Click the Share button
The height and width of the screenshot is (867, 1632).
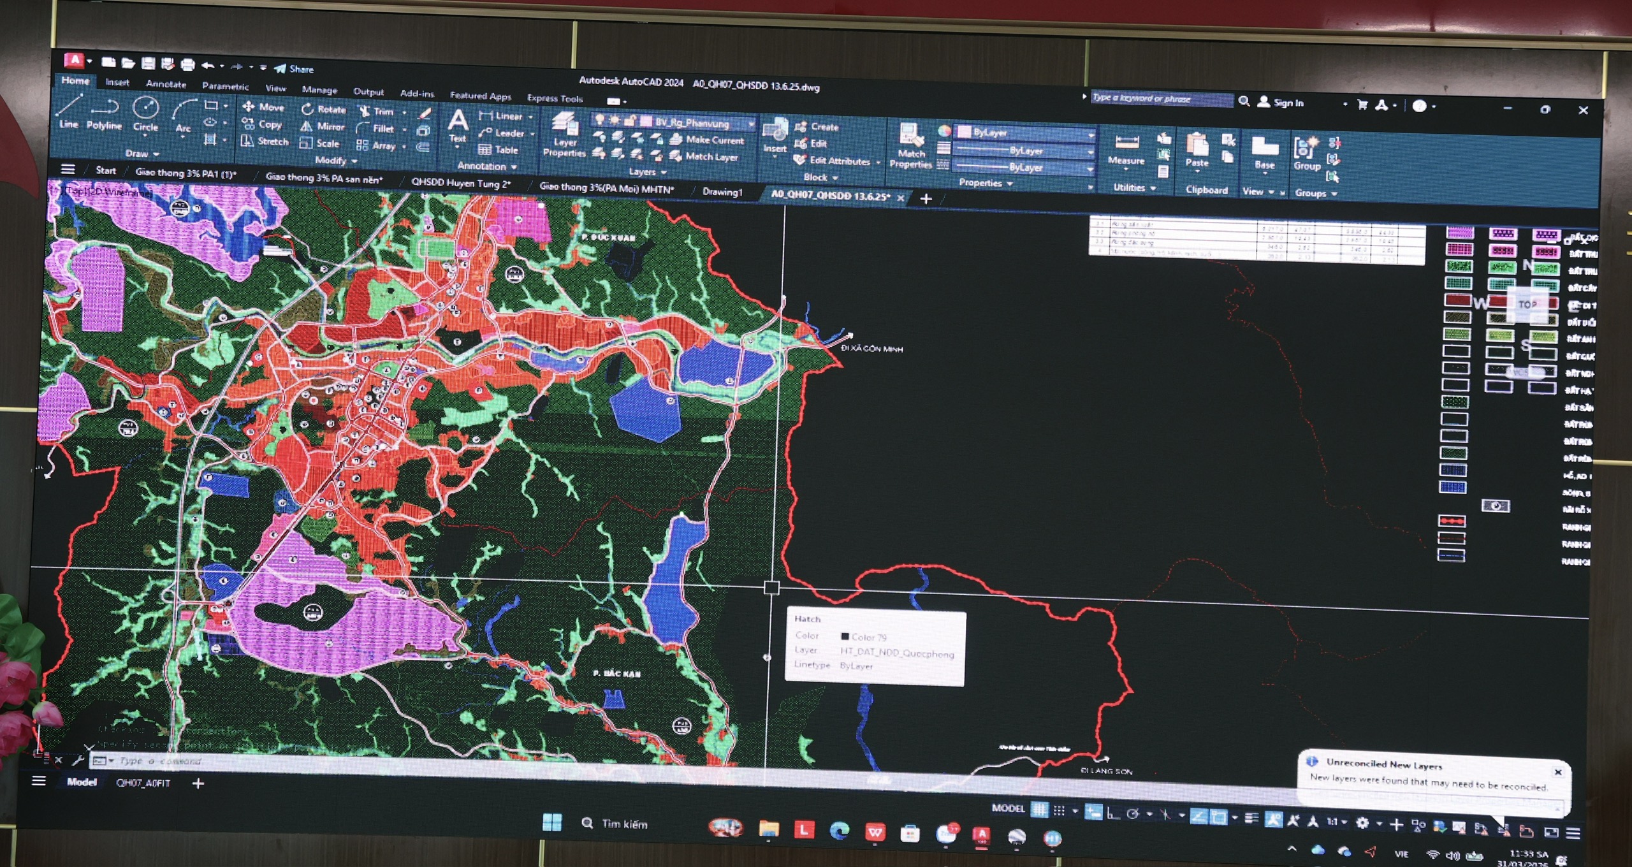point(294,69)
